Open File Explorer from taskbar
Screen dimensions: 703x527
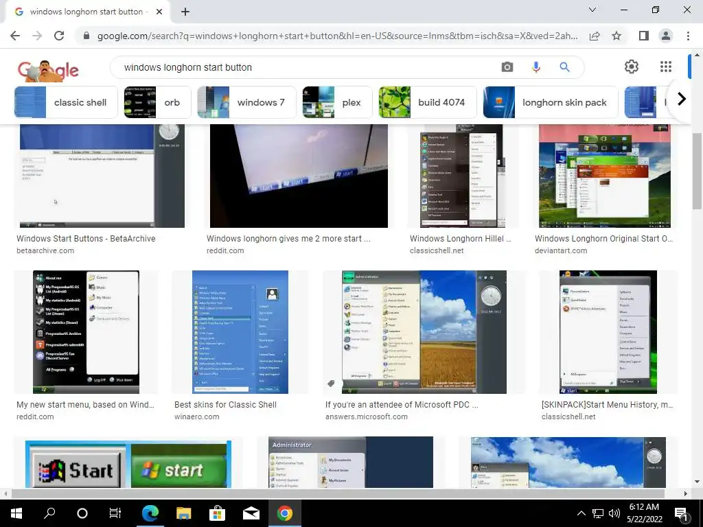coord(183,513)
